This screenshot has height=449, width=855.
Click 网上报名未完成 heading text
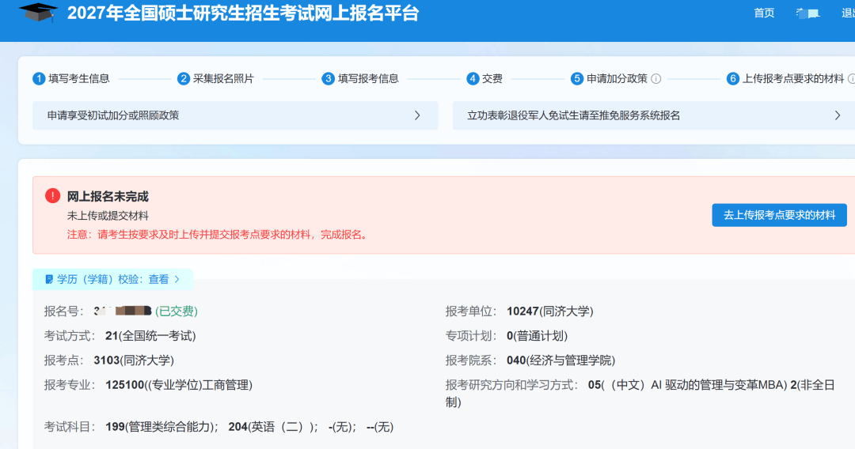[x=108, y=197]
